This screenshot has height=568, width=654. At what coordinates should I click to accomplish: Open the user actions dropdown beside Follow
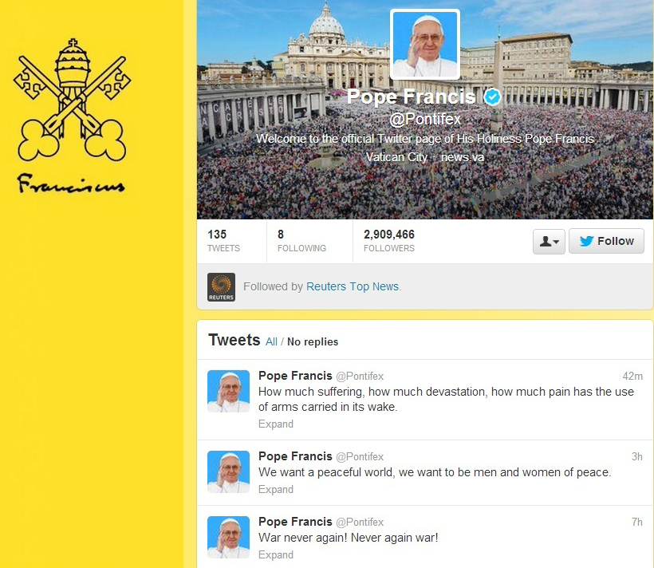[549, 241]
